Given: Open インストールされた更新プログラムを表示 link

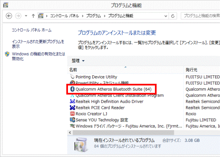Looking at the screenshot, I should coord(38,44).
